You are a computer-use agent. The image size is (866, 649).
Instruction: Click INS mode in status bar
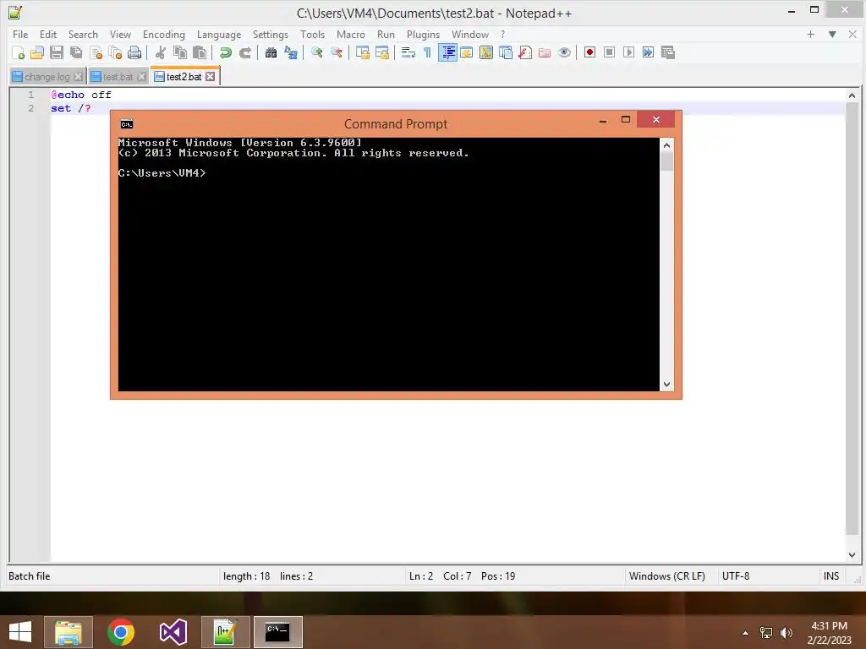tap(831, 576)
